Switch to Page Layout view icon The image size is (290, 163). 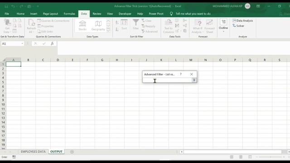[241, 157]
